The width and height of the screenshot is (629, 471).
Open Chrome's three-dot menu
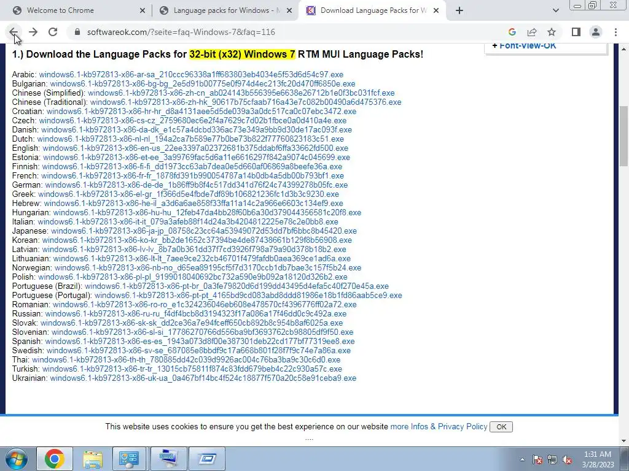click(615, 32)
